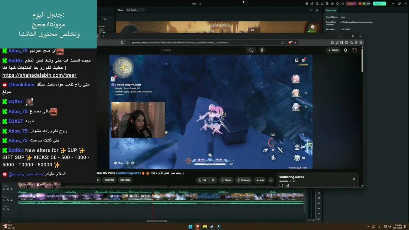The height and width of the screenshot is (230, 409).
Task: Click the Export button in Filmora
Action: tap(379, 4)
